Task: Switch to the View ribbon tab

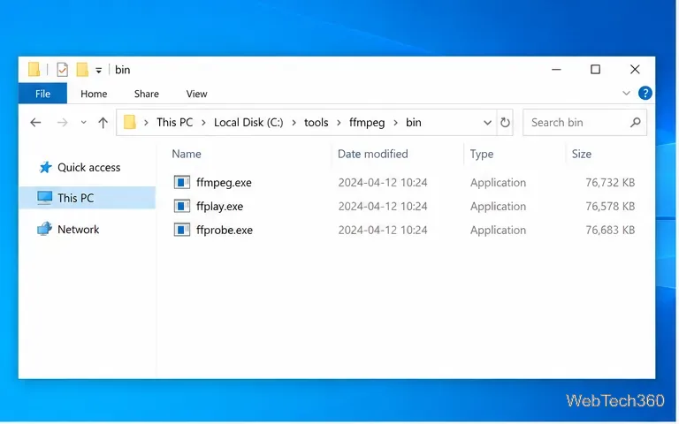Action: [x=196, y=94]
